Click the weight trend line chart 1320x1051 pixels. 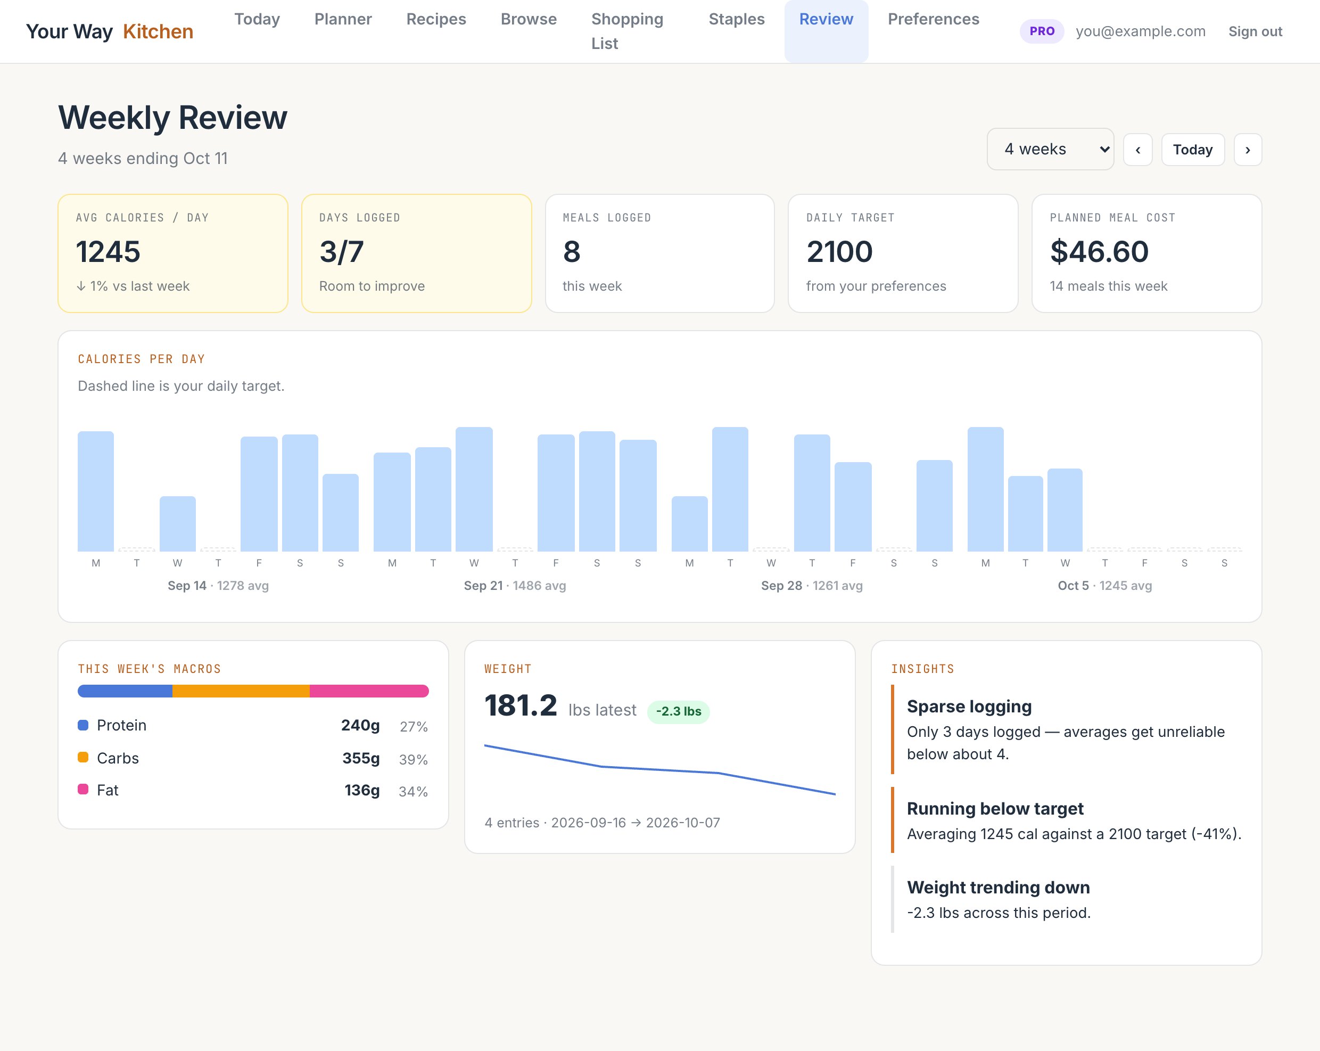659,770
